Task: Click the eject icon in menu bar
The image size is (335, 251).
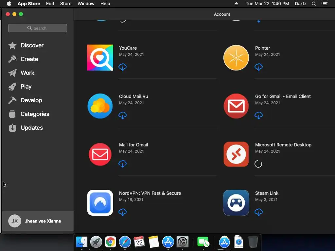Action: tap(236, 4)
